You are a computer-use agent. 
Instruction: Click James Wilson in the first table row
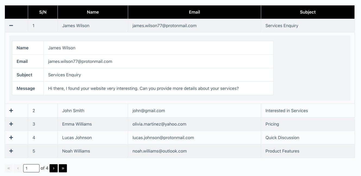pyautogui.click(x=76, y=25)
